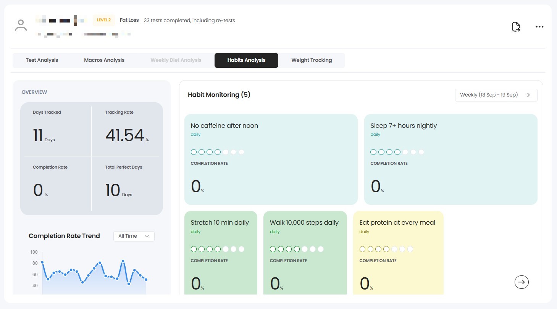Image resolution: width=557 pixels, height=309 pixels.
Task: Toggle first day circle for Sleep 7+ hours nightly
Action: [373, 152]
